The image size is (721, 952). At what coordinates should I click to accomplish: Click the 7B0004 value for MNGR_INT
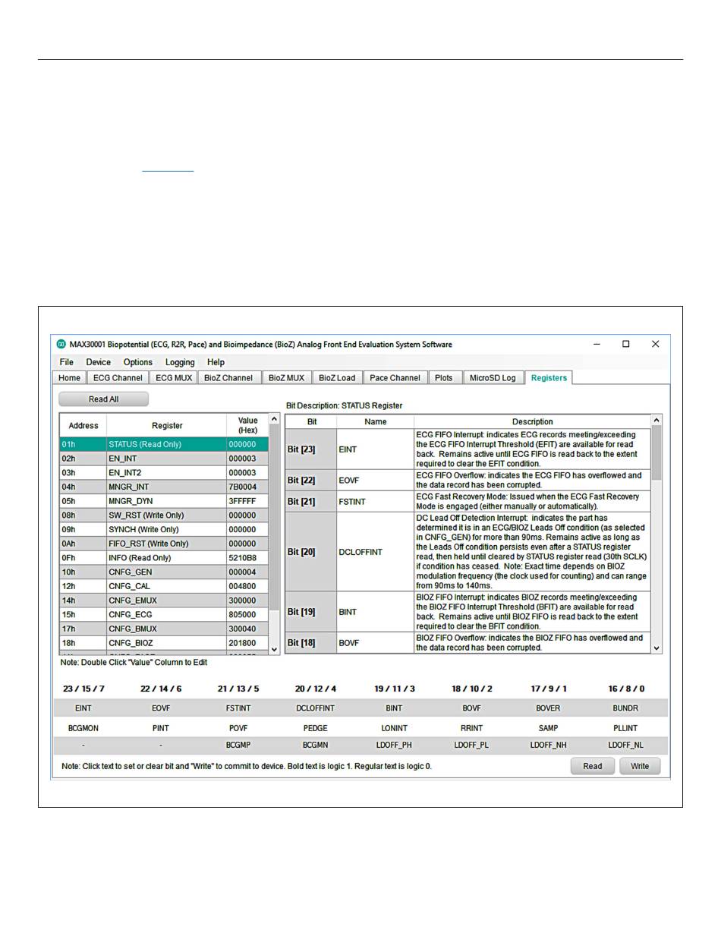click(247, 487)
